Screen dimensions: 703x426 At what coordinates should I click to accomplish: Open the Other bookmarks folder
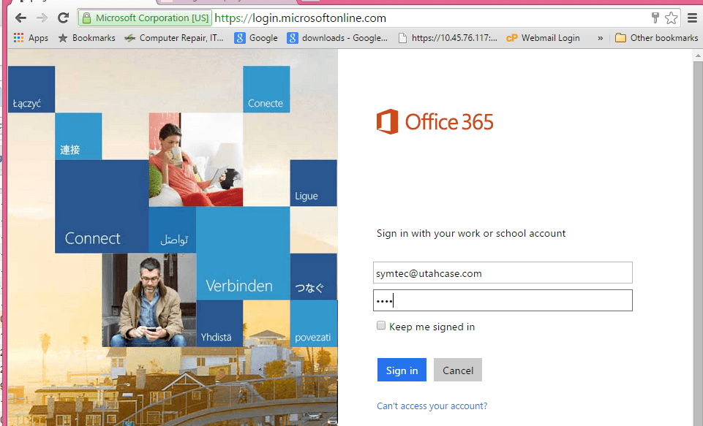click(657, 38)
